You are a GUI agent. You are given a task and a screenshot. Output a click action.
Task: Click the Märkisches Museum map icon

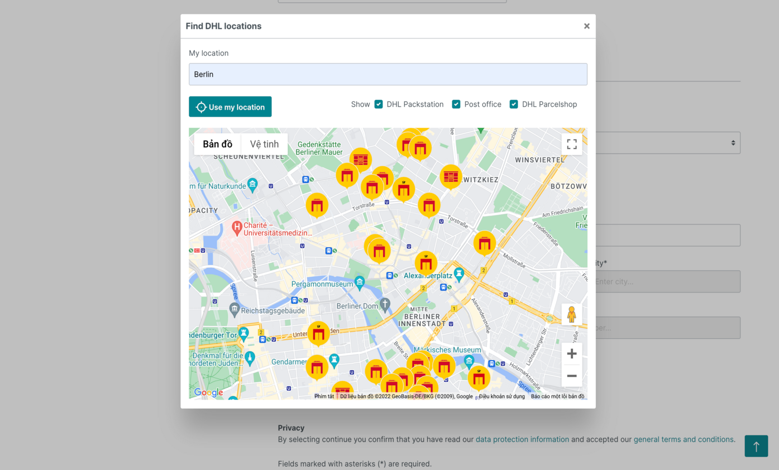click(x=469, y=361)
